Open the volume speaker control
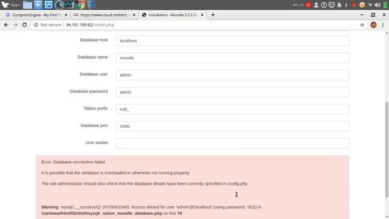Viewport: 389px width, 219px height. [377, 5]
